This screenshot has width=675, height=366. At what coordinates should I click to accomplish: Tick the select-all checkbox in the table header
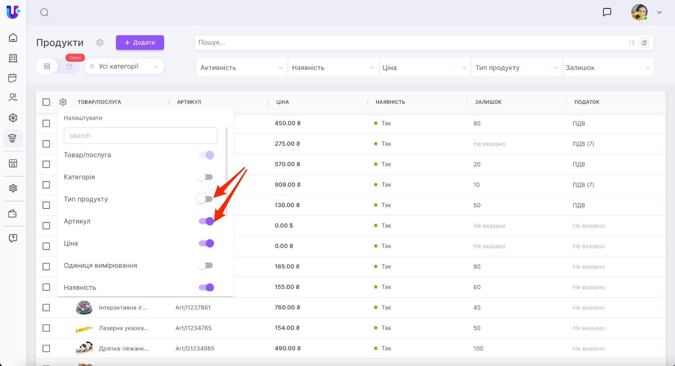[x=46, y=102]
